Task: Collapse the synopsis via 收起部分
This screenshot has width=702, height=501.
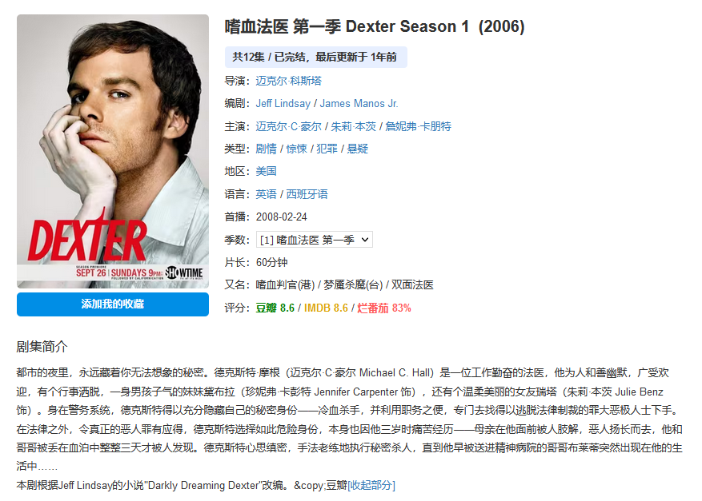Action: click(x=371, y=485)
